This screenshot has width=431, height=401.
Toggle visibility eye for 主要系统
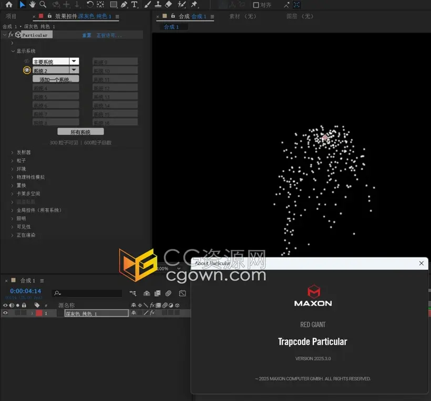tap(27, 61)
